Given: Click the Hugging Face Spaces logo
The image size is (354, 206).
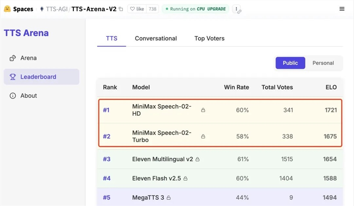Looking at the screenshot, I should [7, 9].
